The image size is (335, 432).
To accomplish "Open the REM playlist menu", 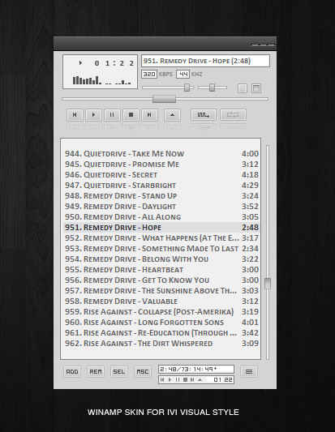I will [96, 371].
